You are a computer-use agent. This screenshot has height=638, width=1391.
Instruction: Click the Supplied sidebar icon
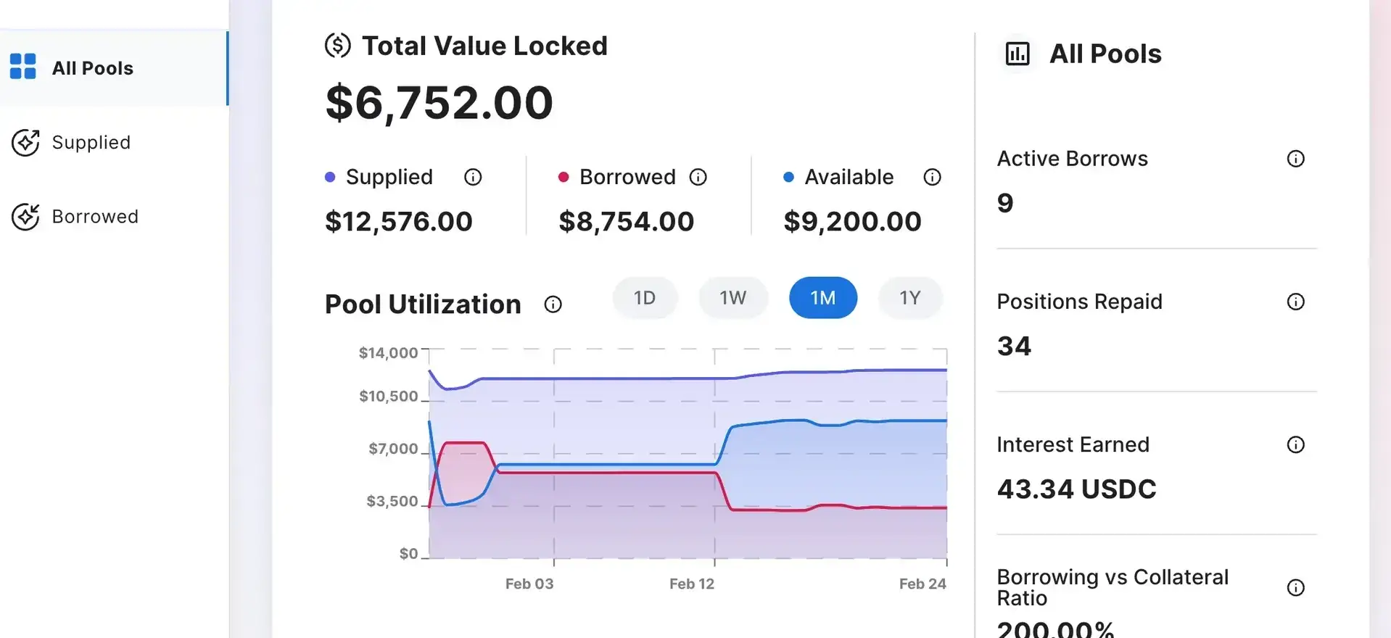point(25,142)
